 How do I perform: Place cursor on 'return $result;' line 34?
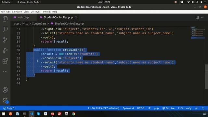click(54, 41)
